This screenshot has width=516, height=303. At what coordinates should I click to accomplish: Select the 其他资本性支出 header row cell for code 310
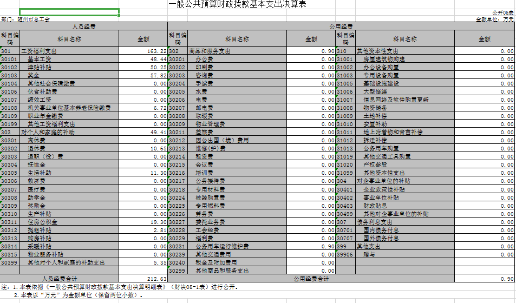click(x=405, y=51)
